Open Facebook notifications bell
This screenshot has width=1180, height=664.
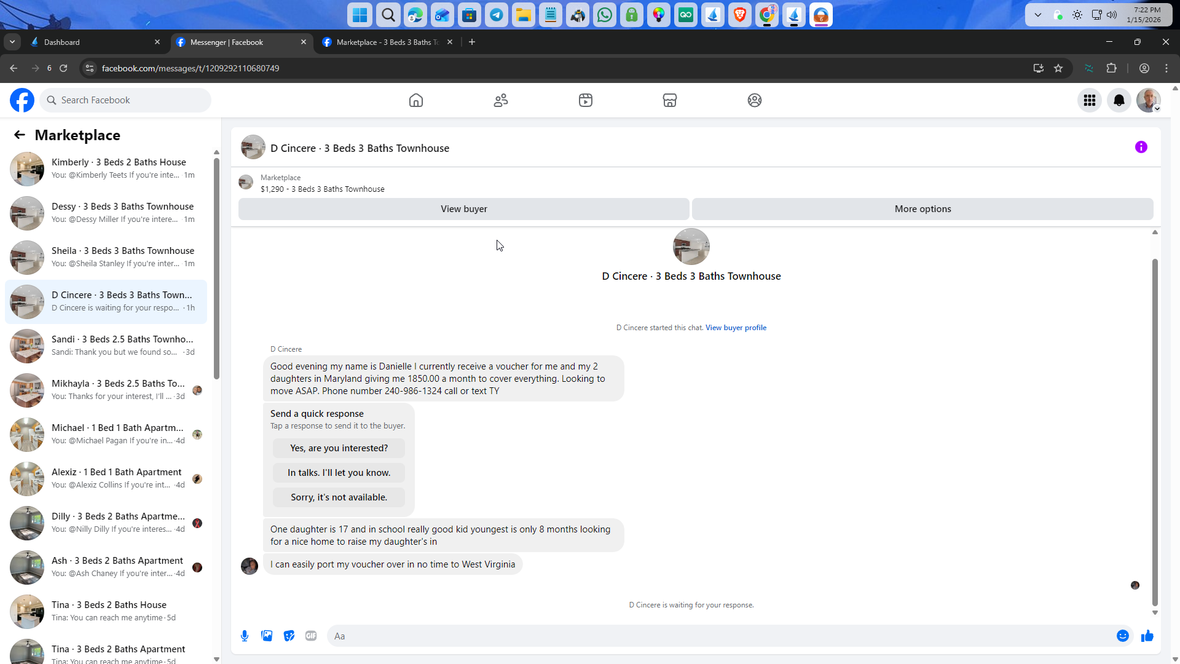pos(1119,100)
